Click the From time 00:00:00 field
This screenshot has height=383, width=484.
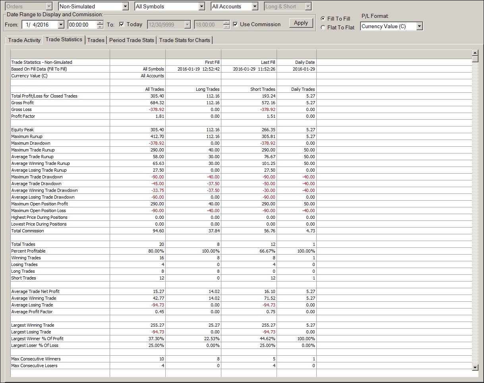82,25
